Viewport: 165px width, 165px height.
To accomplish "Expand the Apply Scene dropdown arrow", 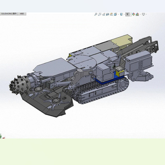I will (140, 14).
